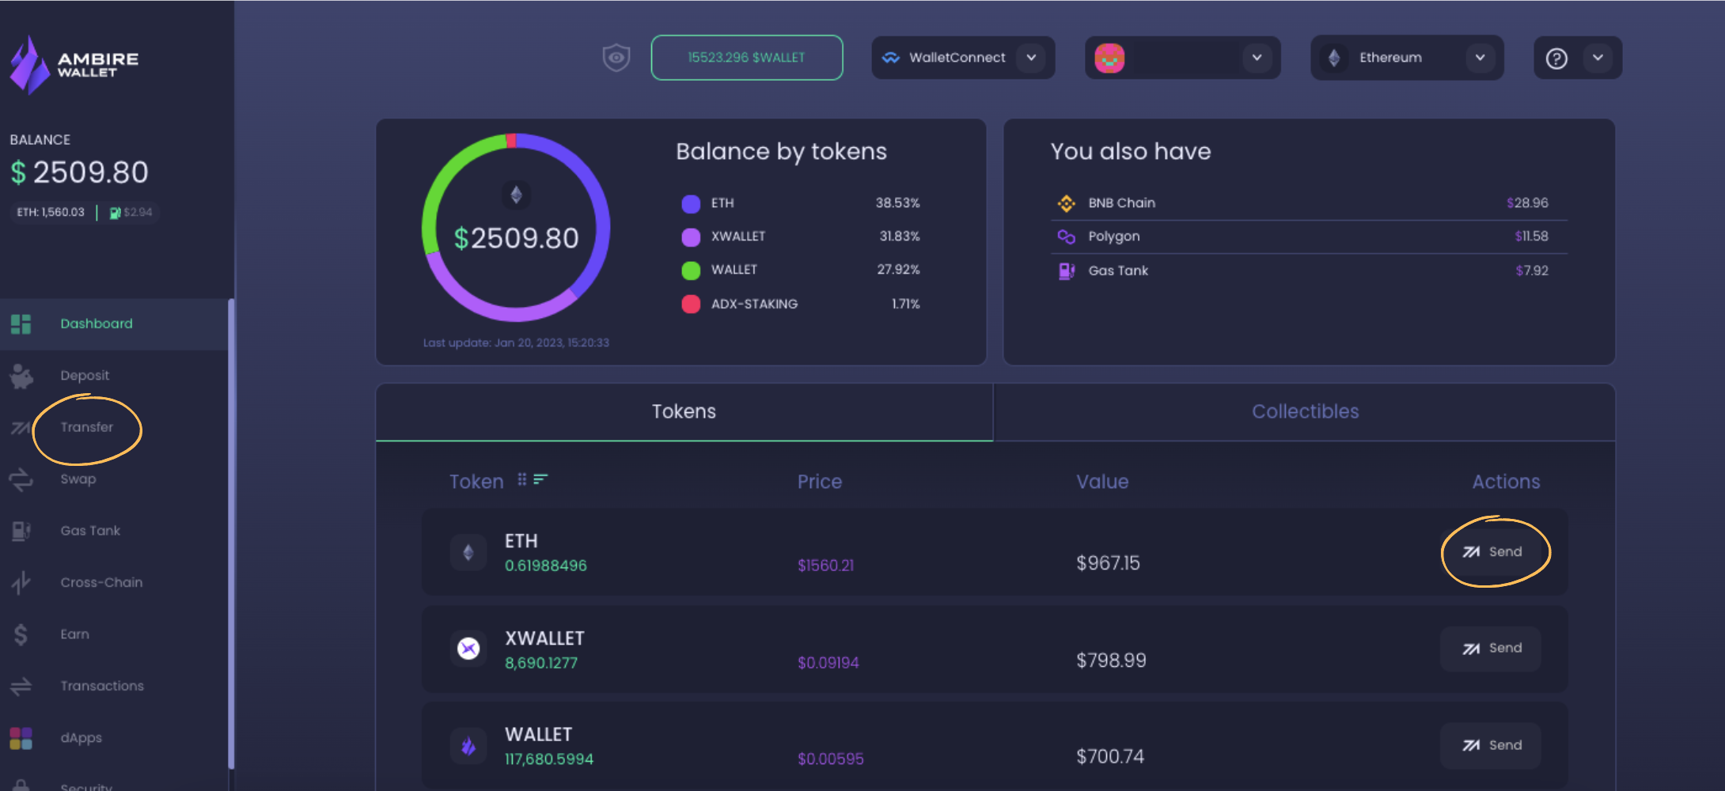Open the Polygon balance row

pyautogui.click(x=1309, y=237)
